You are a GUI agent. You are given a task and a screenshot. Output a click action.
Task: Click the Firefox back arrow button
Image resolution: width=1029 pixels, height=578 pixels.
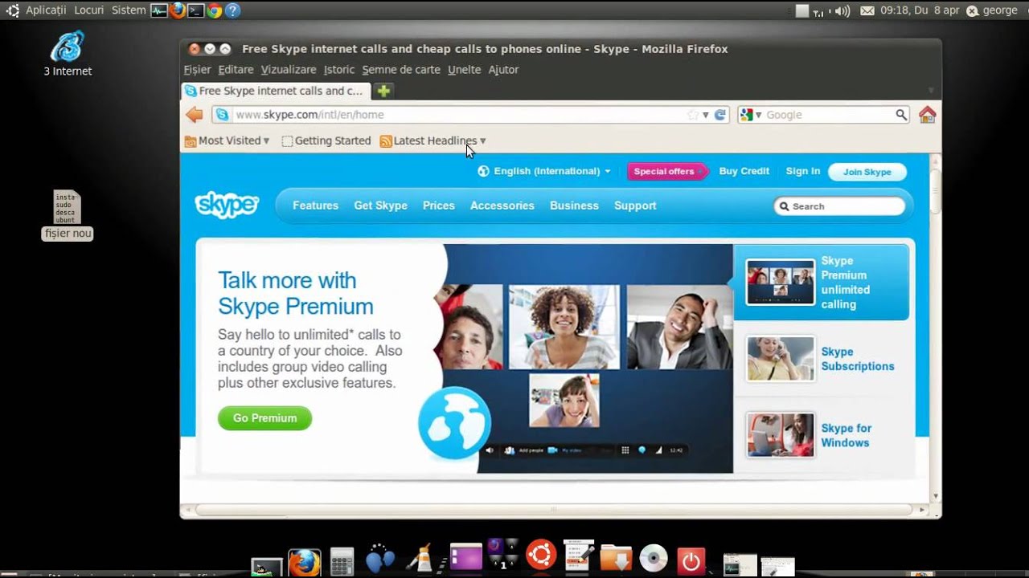pyautogui.click(x=194, y=115)
